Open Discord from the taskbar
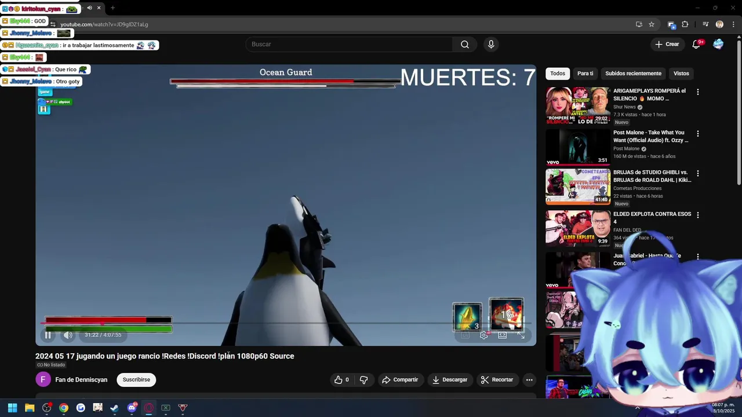The width and height of the screenshot is (742, 417). point(132,408)
